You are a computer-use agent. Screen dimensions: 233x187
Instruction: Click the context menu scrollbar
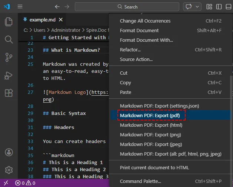tap(231, 130)
